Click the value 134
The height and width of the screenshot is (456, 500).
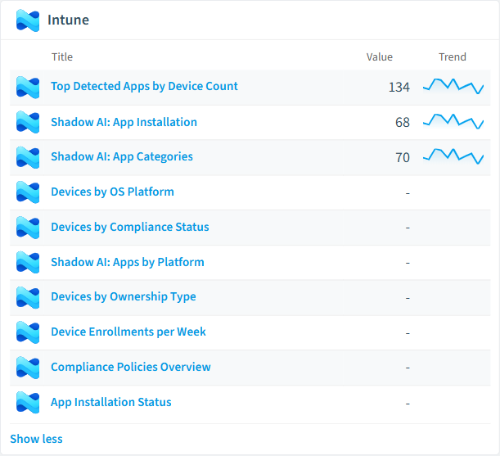(399, 88)
